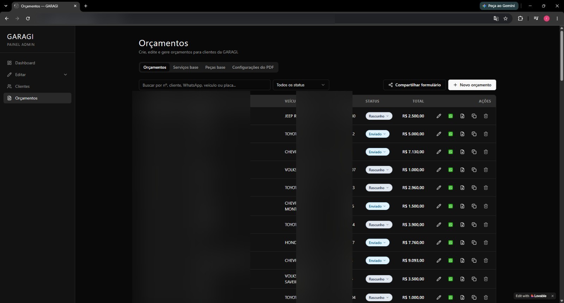Viewport: 564px width, 303px height.
Task: Switch to the Serviços base tab
Action: [185, 67]
